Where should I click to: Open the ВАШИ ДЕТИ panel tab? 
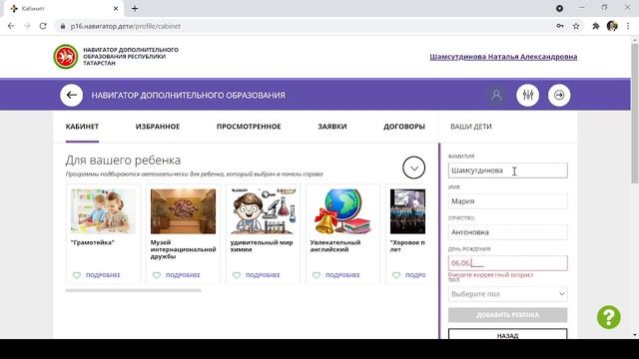471,127
